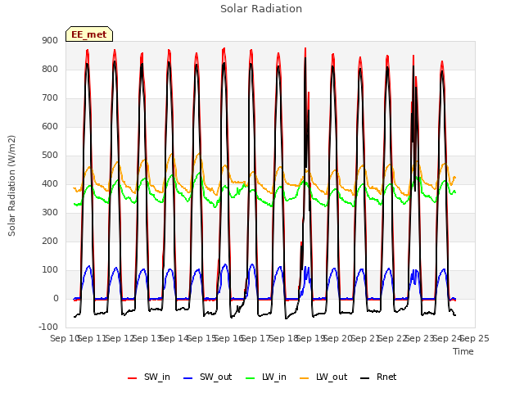
Task: Click the Time x-axis label
Action: pos(463,351)
